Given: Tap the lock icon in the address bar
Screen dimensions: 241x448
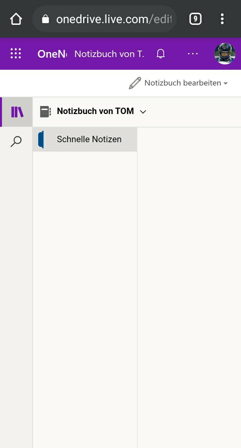Looking at the screenshot, I should pos(46,19).
